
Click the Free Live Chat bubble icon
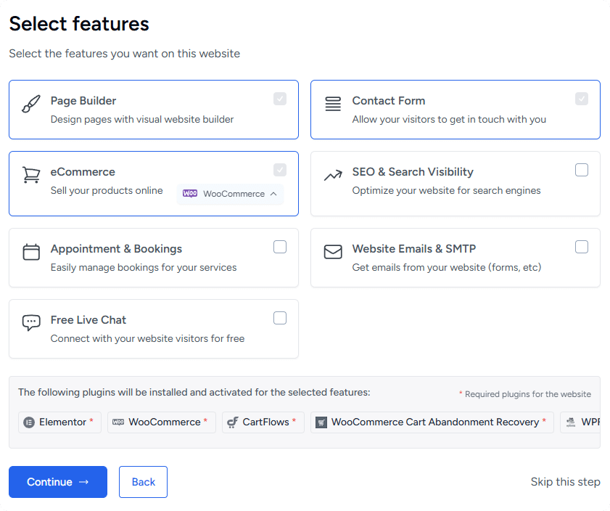click(x=30, y=323)
